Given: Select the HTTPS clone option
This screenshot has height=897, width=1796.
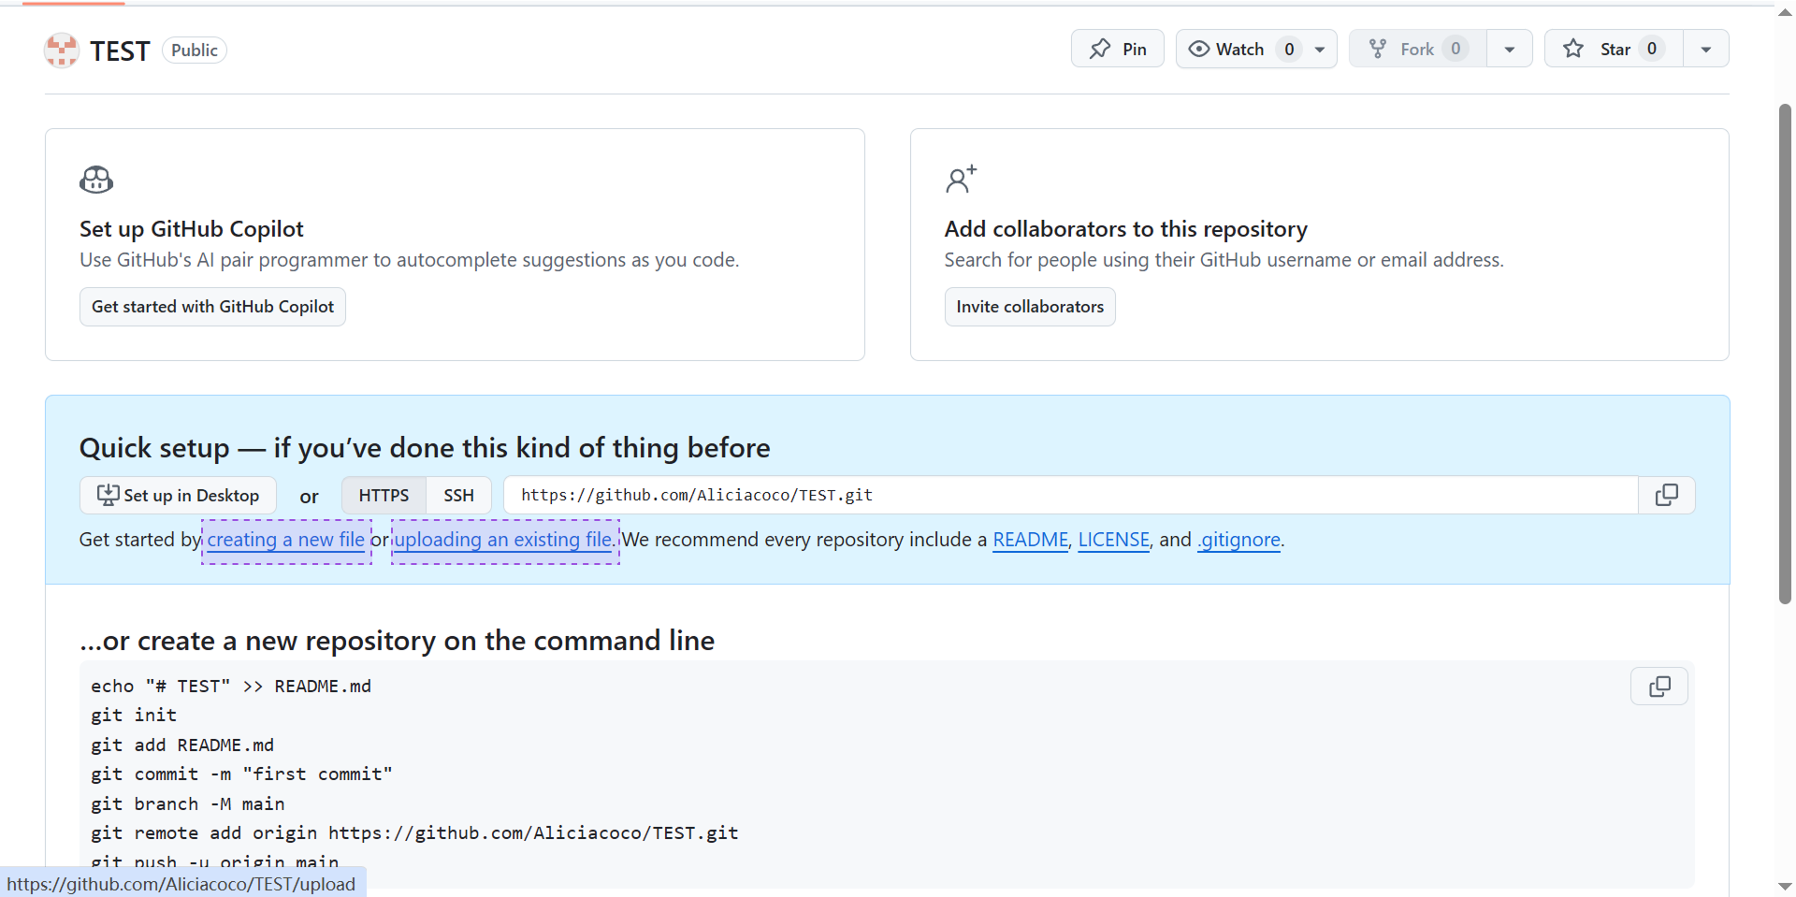Looking at the screenshot, I should [384, 495].
